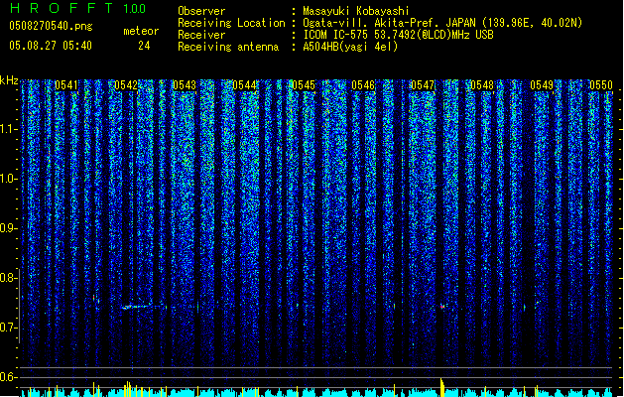Viewport: 624px width, 397px height.
Task: Select filename 0508270540.png
Action: point(51,26)
